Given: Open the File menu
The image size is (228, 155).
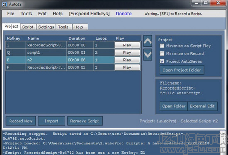Looking at the screenshot, I should coord(10,14).
